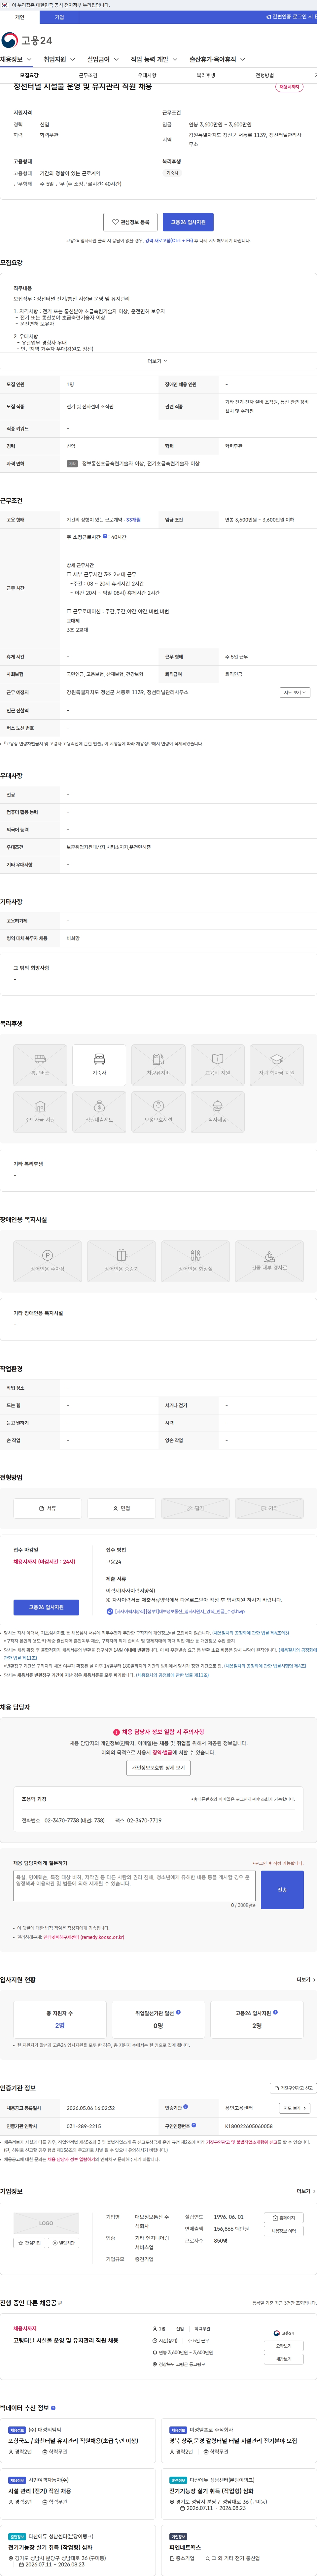Expand the 채용정보 menu
The height and width of the screenshot is (2576, 317).
[x=16, y=59]
